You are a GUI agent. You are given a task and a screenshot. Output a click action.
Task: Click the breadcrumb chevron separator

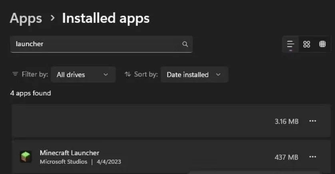pyautogui.click(x=52, y=18)
